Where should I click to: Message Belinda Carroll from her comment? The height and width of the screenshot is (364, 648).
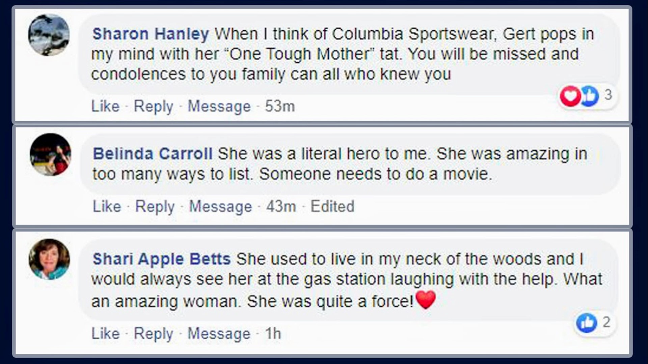coord(220,206)
